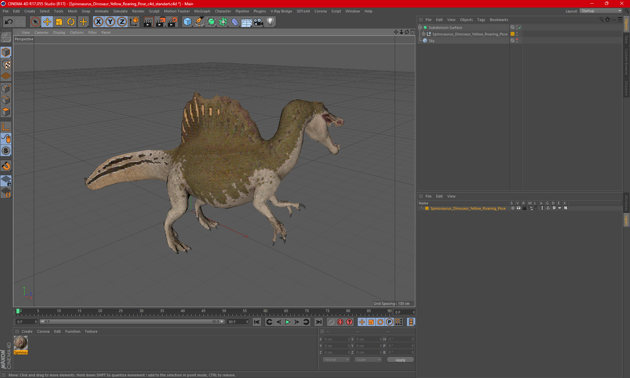Screen dimensions: 630x378
Task: Toggle Solo for Spinosaurus layer
Action: [513, 208]
